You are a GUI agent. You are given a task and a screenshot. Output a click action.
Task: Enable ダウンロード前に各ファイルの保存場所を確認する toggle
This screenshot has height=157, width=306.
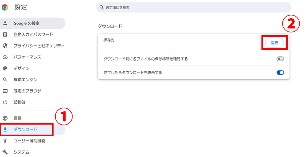(280, 59)
